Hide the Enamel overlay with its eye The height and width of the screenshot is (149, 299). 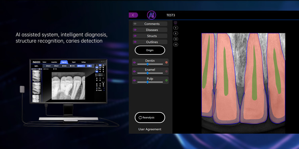point(134,72)
